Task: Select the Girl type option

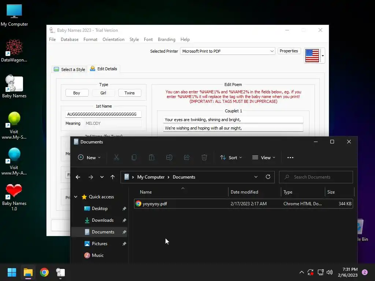Action: [103, 93]
